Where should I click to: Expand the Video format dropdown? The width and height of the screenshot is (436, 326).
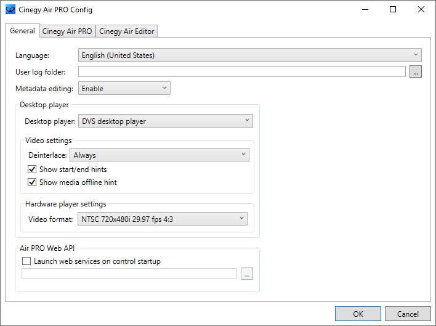163,219
